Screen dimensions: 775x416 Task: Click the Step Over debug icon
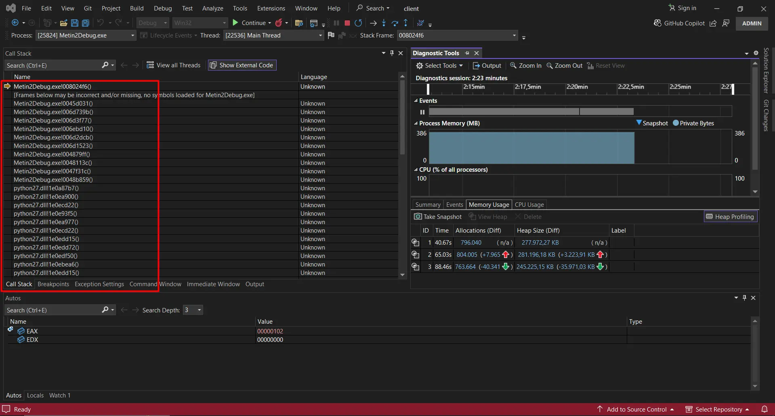click(395, 23)
